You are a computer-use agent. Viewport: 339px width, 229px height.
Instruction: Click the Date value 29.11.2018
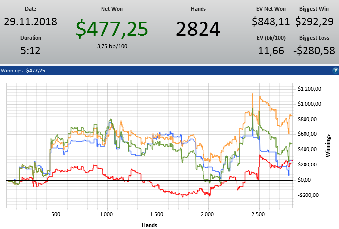(31, 21)
